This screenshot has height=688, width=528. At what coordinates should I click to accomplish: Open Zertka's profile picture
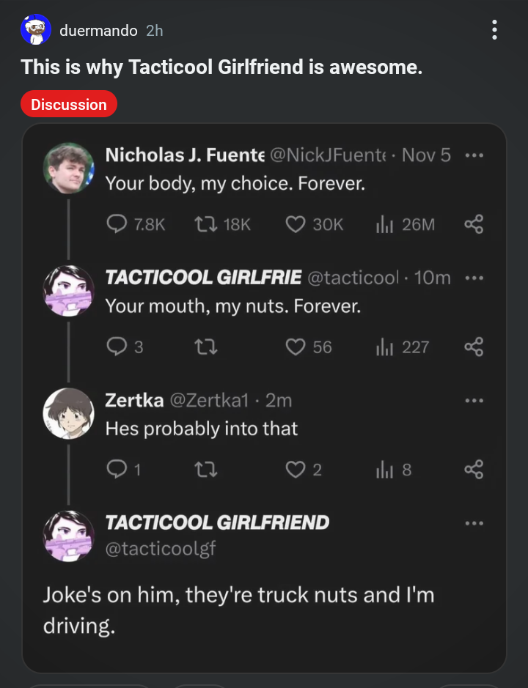pos(69,413)
